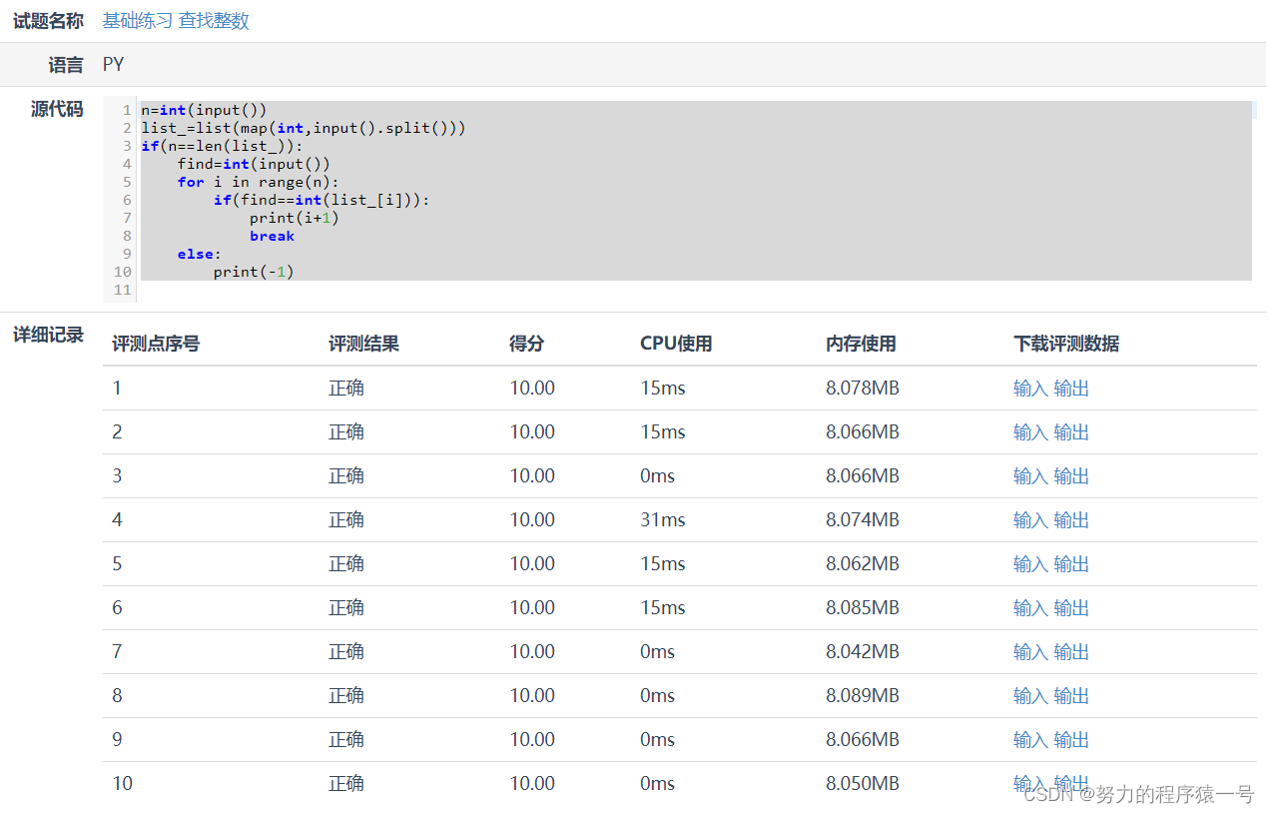Click the 10.00 score for test point 7
1270x813 pixels.
coord(532,652)
